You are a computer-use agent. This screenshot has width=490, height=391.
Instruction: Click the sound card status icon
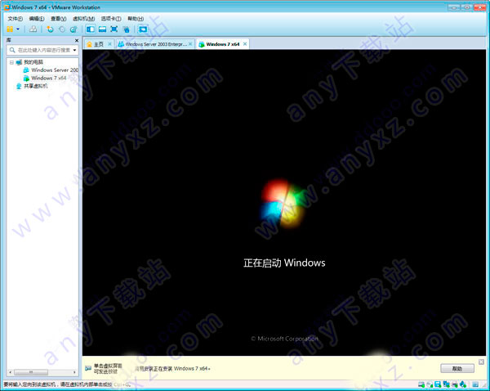point(463,384)
